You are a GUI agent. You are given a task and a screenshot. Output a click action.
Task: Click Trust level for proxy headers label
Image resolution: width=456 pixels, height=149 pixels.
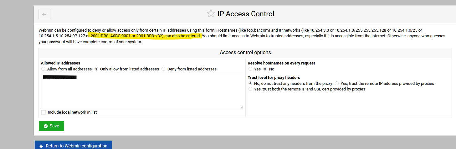(x=274, y=77)
